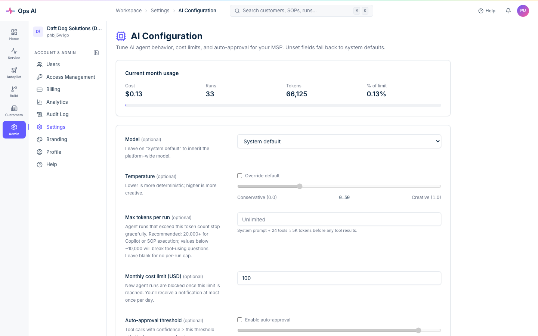Viewport: 538px width, 336px height.
Task: Click the 0.13% of limit value
Action: click(376, 94)
